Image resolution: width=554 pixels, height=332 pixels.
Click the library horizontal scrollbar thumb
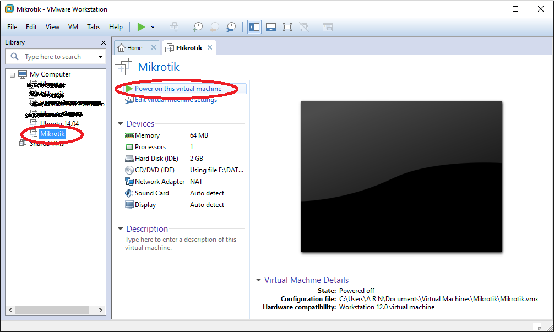pos(52,310)
